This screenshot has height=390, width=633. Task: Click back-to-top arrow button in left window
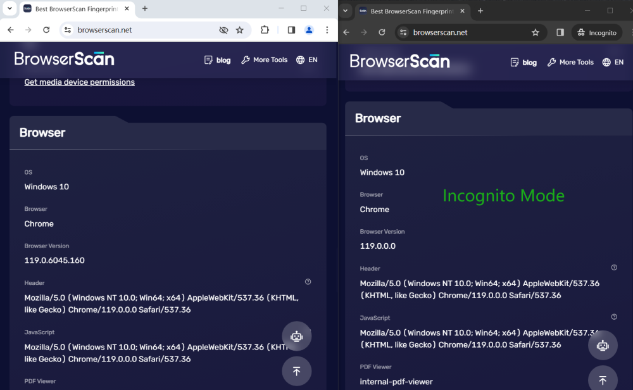297,371
